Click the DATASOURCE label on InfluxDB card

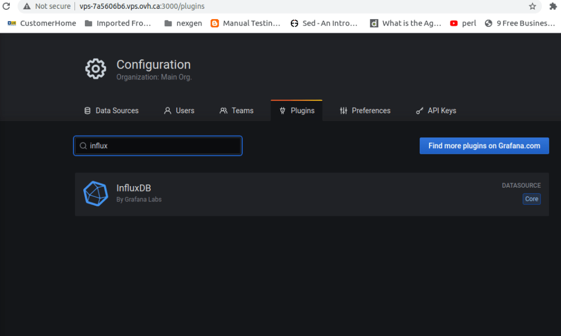coord(521,186)
